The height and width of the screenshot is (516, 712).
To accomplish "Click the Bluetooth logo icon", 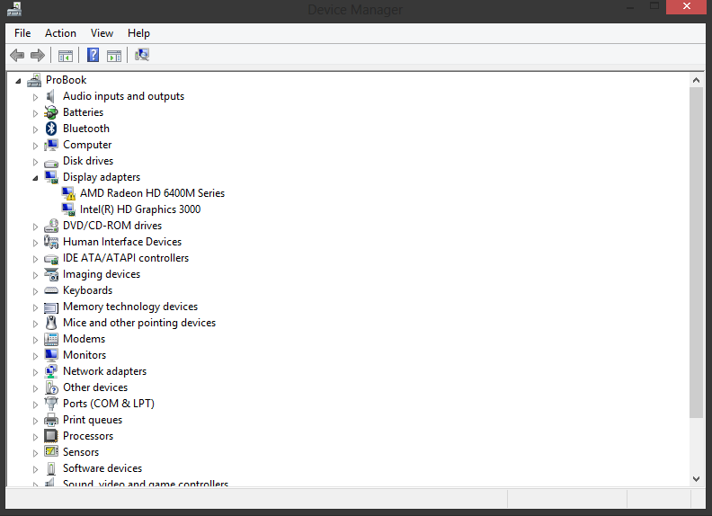I will point(51,129).
